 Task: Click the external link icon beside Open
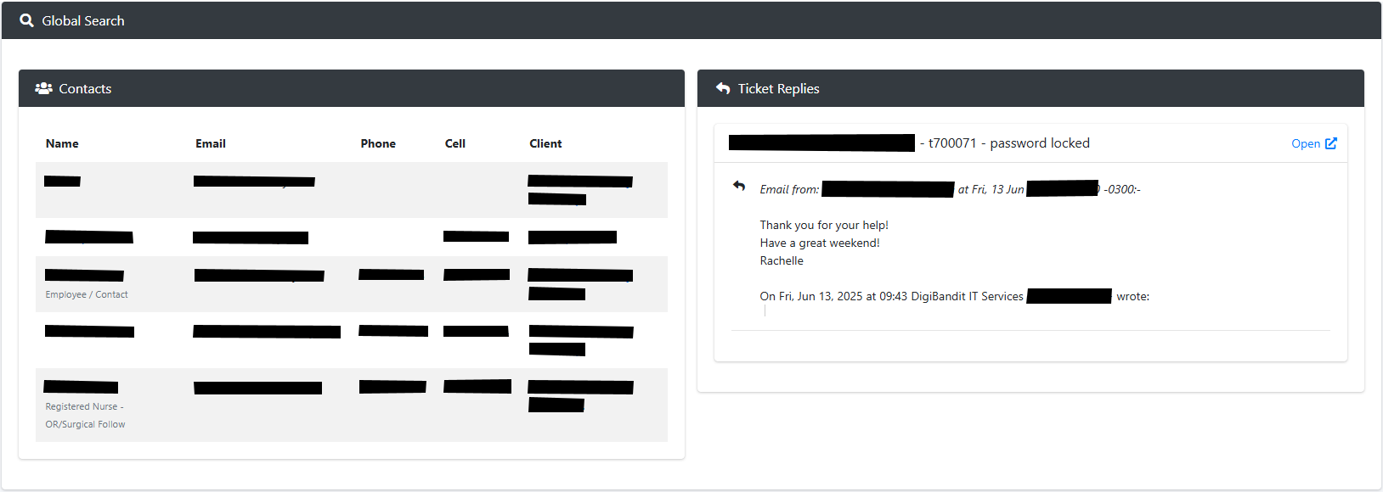[x=1331, y=143]
